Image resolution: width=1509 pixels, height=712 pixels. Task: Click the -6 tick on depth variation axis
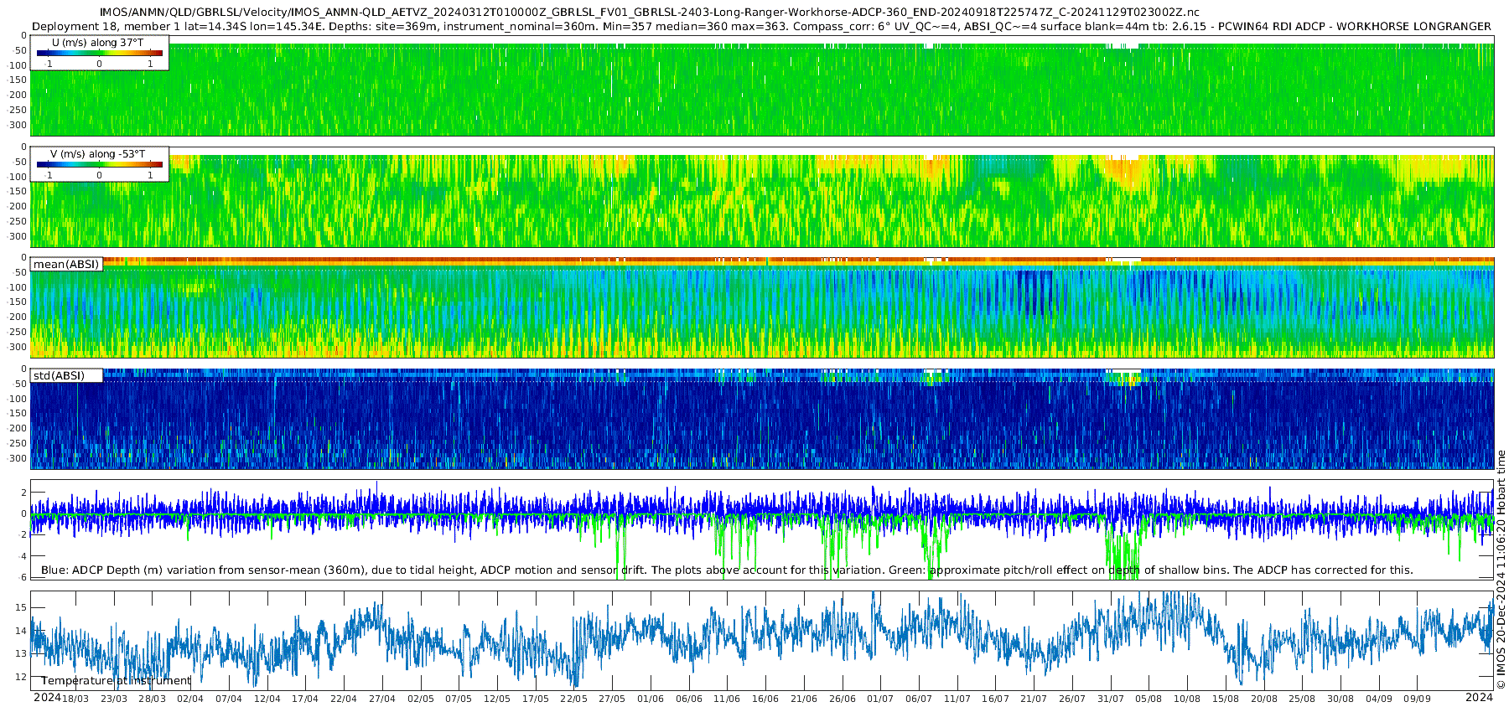23,577
